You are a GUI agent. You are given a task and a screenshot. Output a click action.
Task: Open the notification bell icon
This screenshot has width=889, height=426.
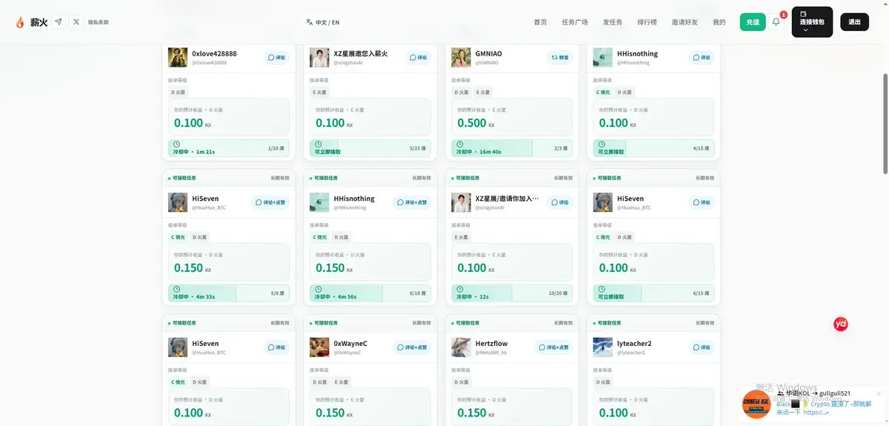(x=776, y=21)
